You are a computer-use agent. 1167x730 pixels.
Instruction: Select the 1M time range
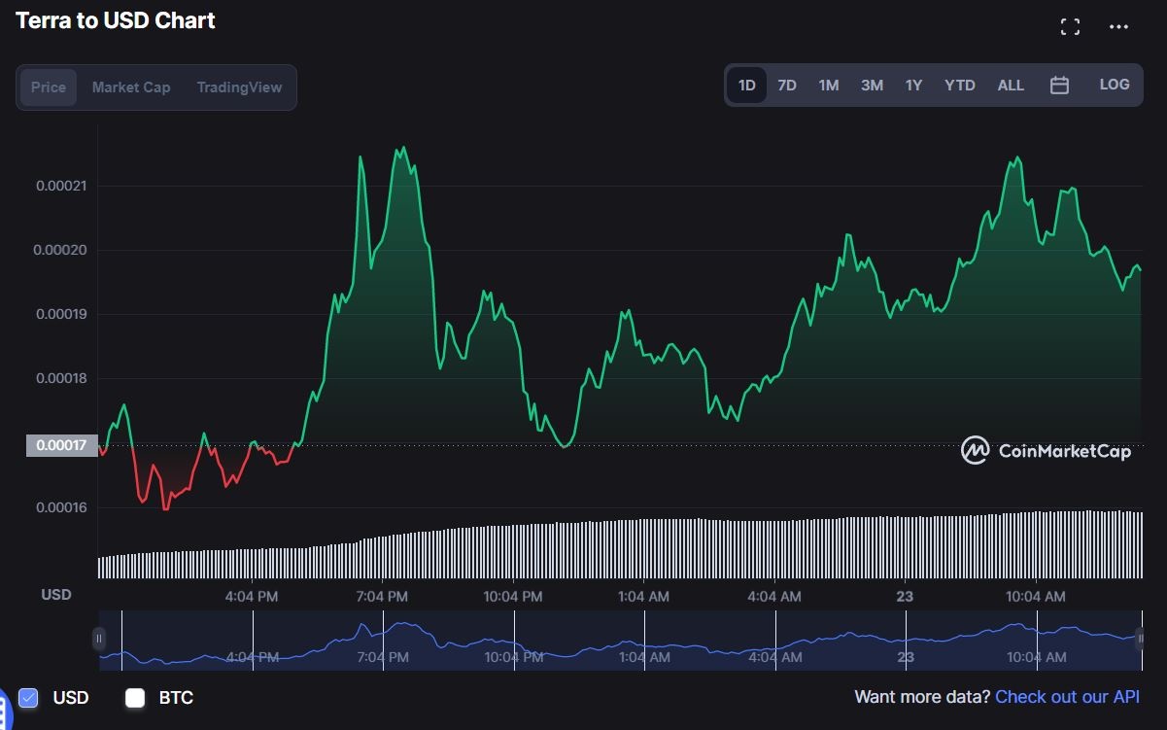pos(828,86)
